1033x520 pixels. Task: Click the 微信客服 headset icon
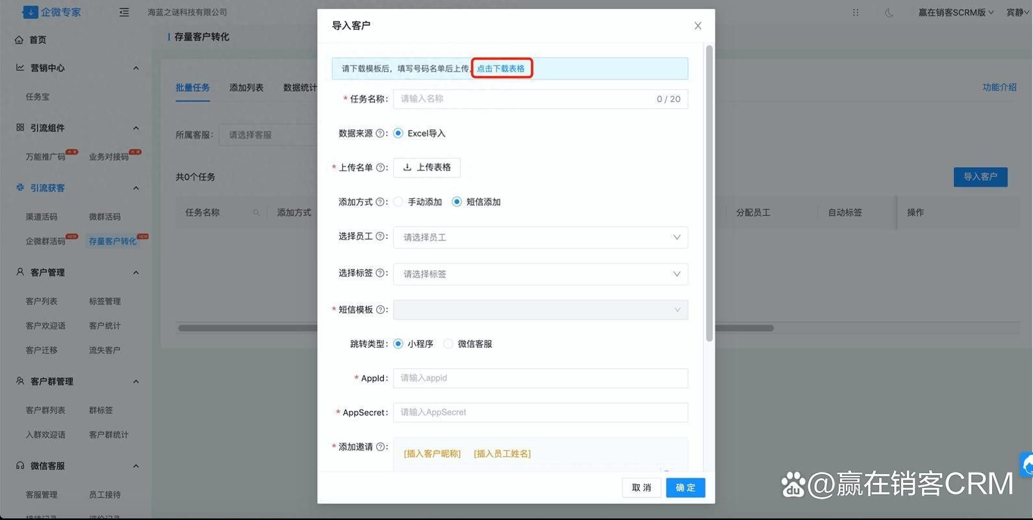pos(20,465)
